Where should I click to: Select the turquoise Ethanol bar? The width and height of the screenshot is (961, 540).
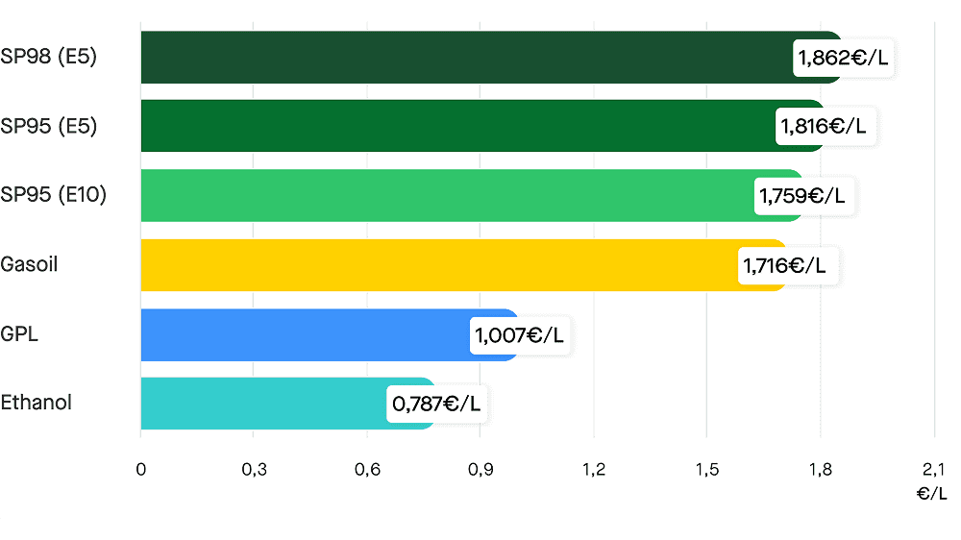tap(259, 404)
